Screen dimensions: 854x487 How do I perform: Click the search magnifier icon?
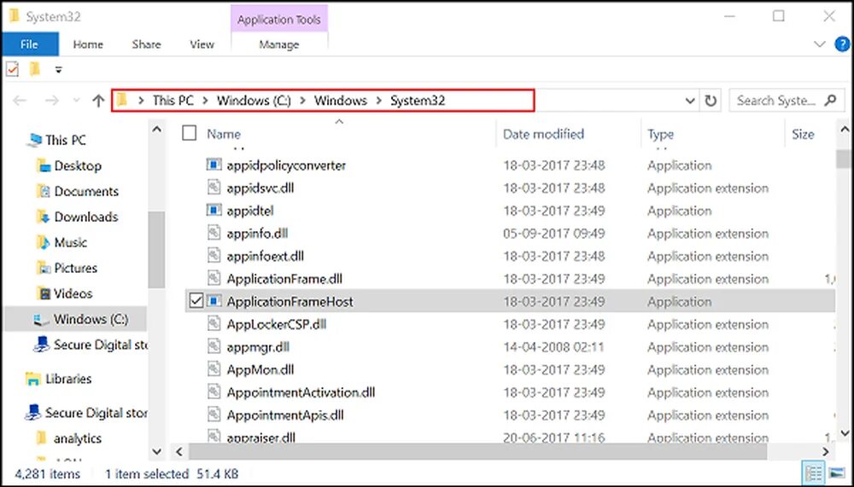pyautogui.click(x=830, y=100)
